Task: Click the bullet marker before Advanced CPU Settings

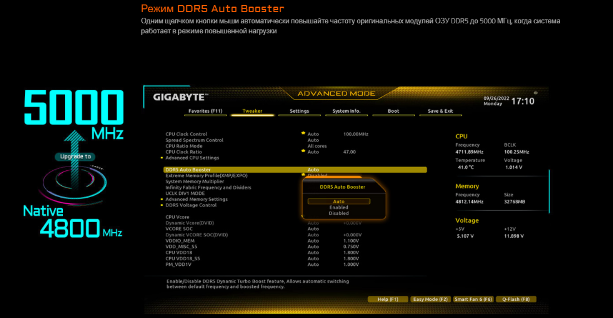Action: click(162, 158)
